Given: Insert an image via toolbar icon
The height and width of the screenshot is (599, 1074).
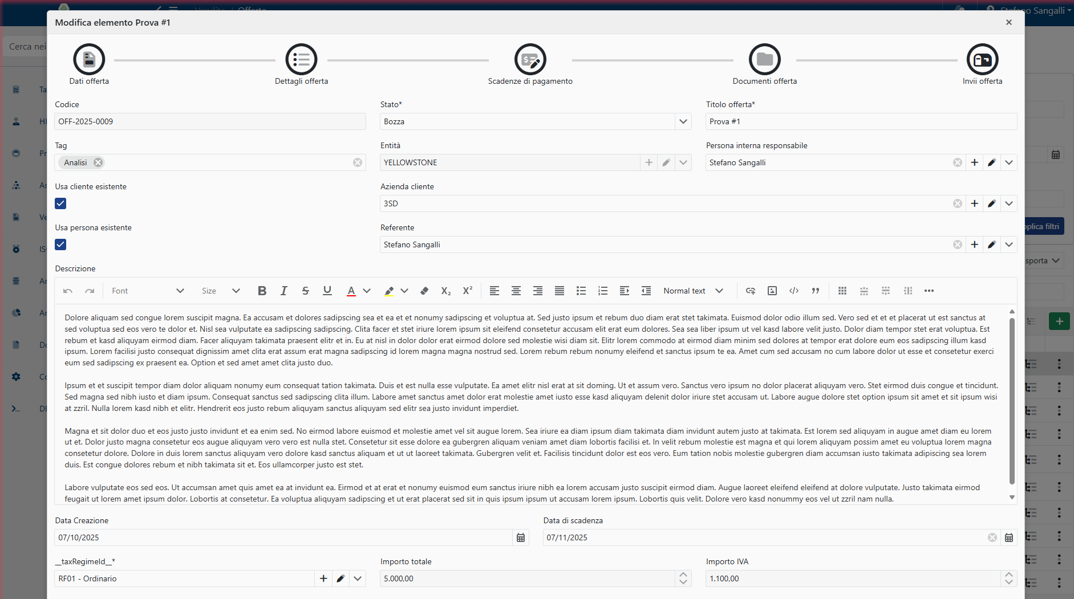Looking at the screenshot, I should (x=772, y=291).
